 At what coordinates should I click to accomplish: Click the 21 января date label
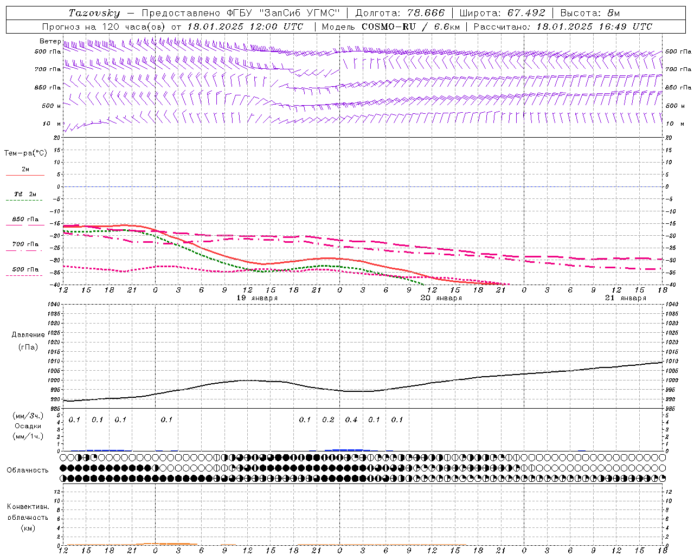pos(626,298)
